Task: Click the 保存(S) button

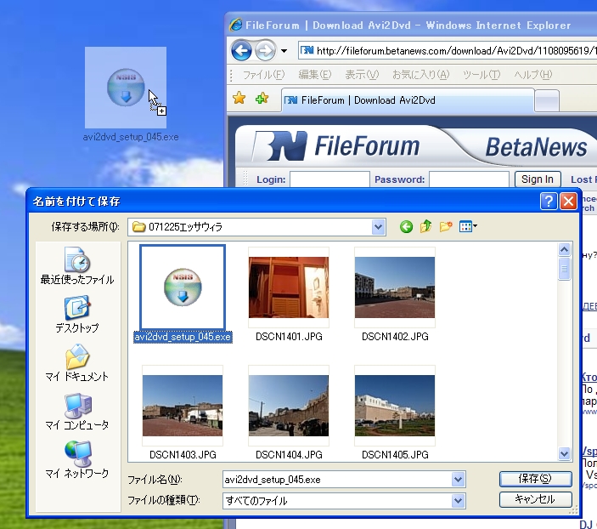Action: click(535, 479)
